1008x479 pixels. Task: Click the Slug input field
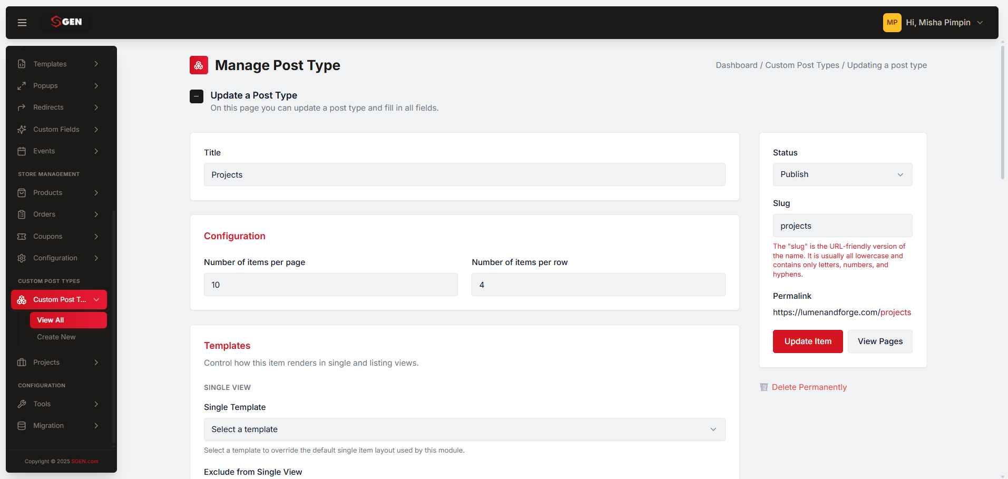(x=843, y=226)
